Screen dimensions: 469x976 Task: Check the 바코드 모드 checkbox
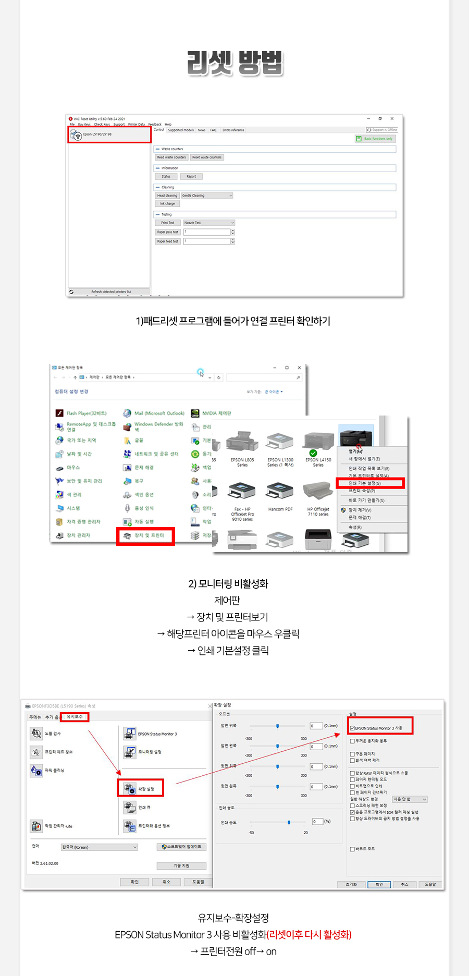tap(352, 849)
